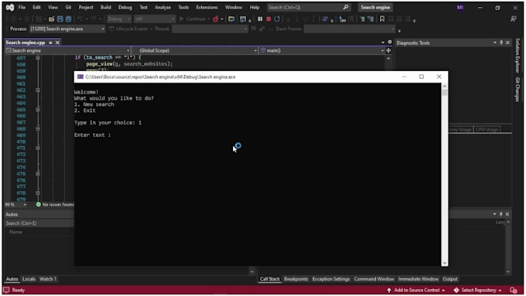Switch to the Command Window tab
The height and width of the screenshot is (296, 526).
point(374,279)
